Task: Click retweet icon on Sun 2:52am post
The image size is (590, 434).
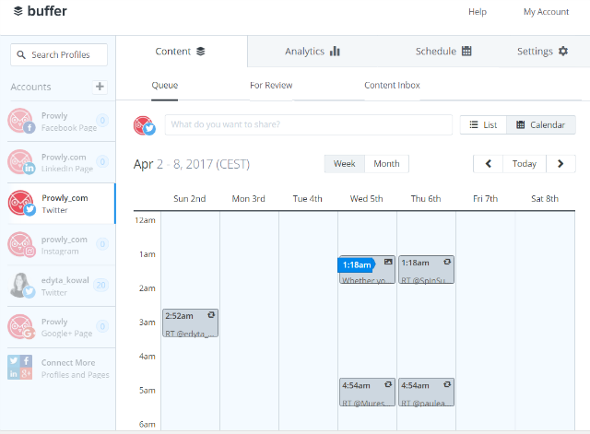Action: click(211, 315)
